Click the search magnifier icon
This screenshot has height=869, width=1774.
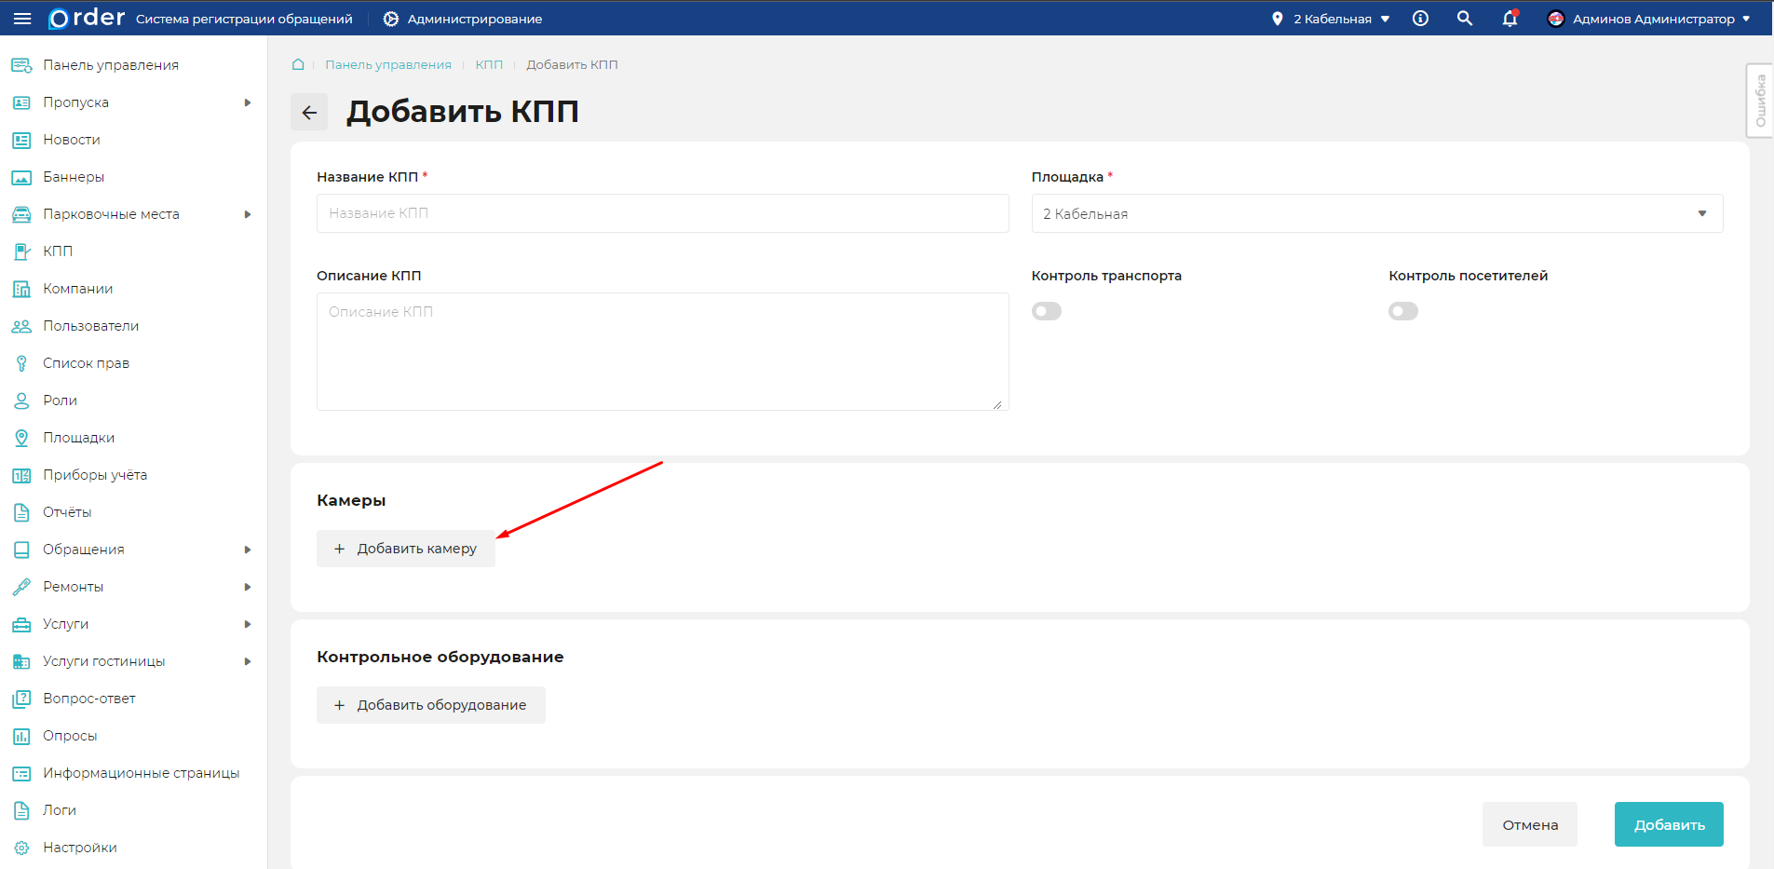click(1465, 19)
